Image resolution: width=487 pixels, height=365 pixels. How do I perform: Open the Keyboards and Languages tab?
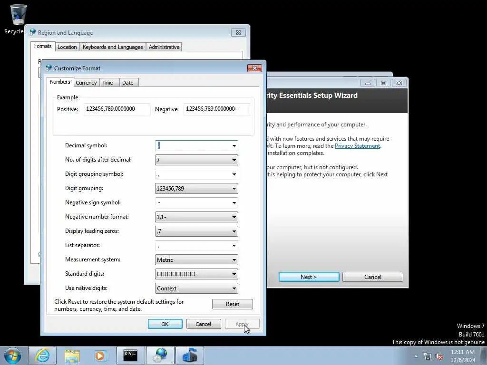(x=113, y=47)
